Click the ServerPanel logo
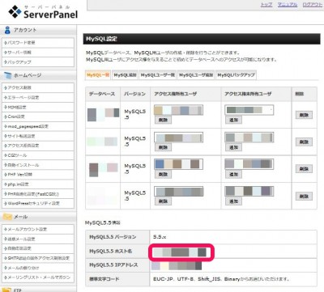Viewport: 324px width, 292px height. coord(43,12)
